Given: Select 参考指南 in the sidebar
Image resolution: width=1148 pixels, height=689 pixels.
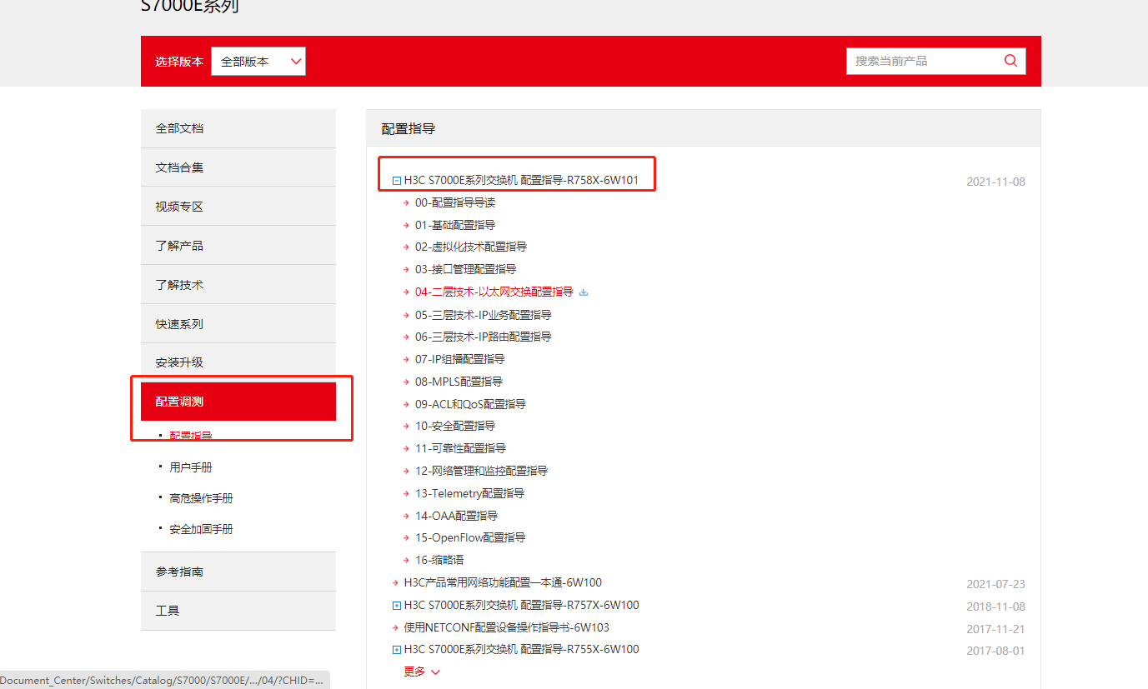Looking at the screenshot, I should tap(238, 572).
